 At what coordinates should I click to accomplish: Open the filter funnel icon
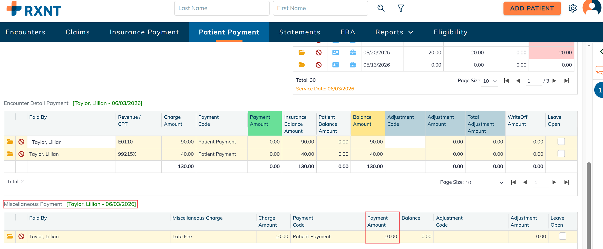pyautogui.click(x=401, y=8)
